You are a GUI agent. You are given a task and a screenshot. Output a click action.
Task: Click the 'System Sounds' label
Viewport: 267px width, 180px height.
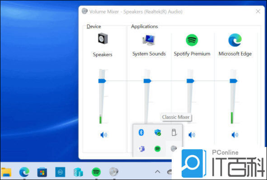[149, 54]
